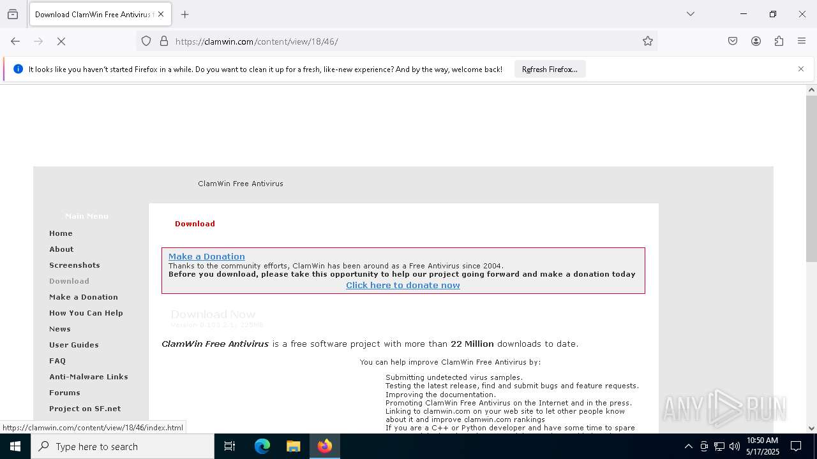The image size is (817, 459).
Task: Select Download in main menu
Action: coord(69,281)
